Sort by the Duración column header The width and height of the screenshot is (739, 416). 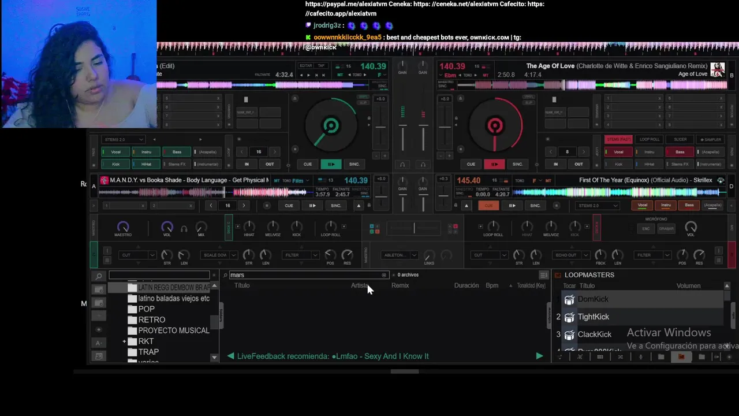[x=466, y=285]
